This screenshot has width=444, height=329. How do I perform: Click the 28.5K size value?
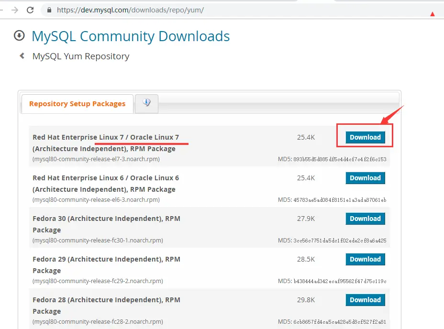[306, 259]
